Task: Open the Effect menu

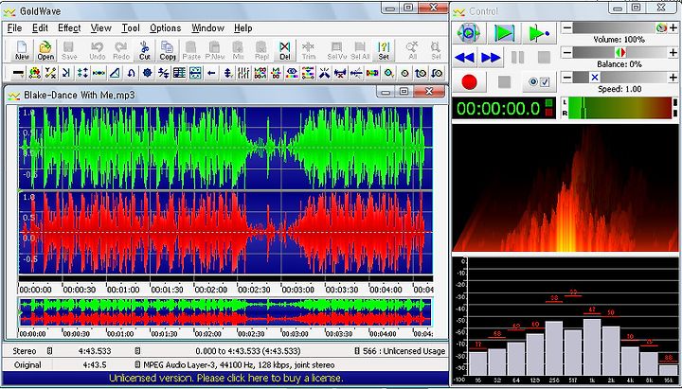Action: [69, 28]
